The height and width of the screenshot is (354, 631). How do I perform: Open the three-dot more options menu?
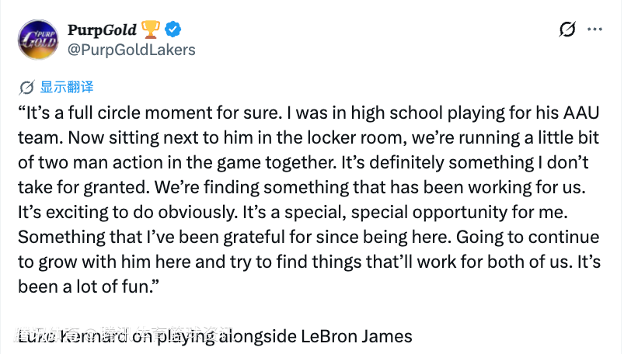(594, 30)
